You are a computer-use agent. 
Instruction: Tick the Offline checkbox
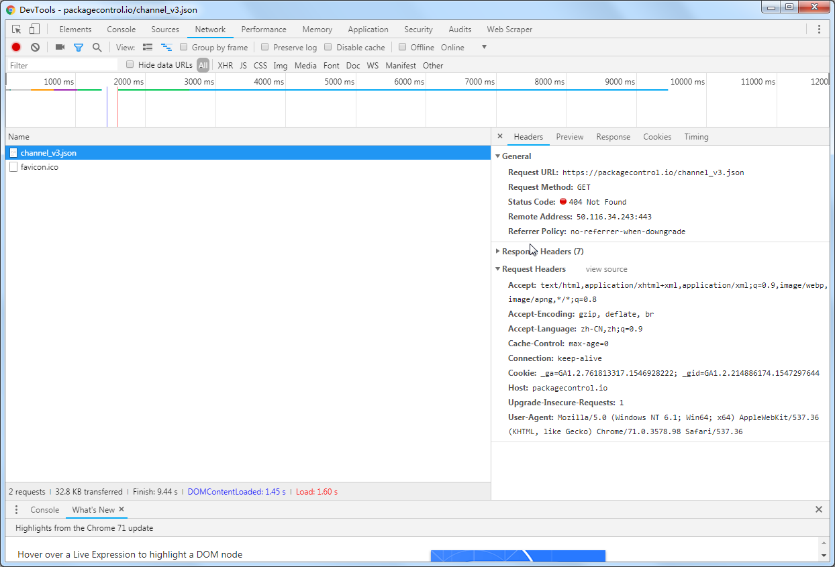point(403,47)
